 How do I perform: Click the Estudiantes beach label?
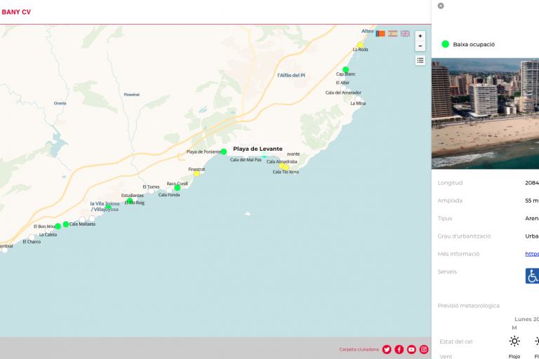133,196
